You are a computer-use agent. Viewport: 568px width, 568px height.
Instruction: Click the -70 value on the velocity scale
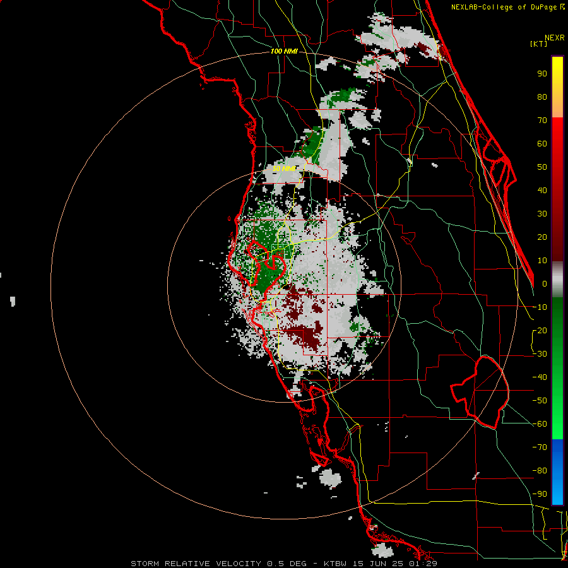point(540,447)
